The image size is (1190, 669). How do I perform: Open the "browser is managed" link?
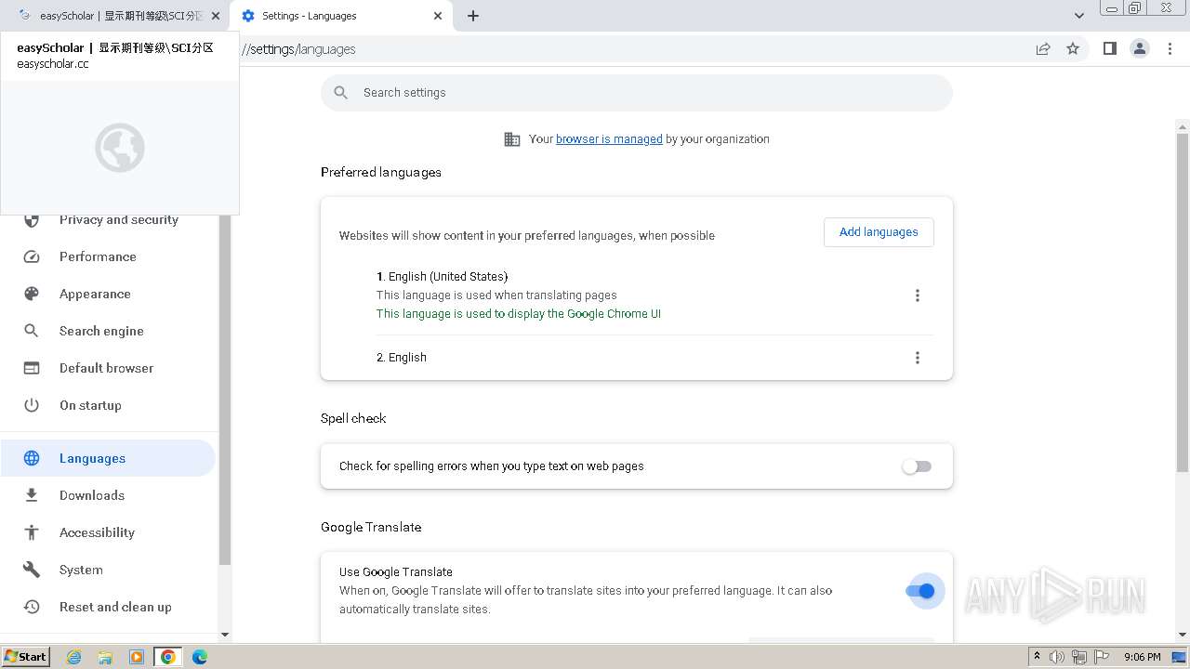tap(609, 139)
